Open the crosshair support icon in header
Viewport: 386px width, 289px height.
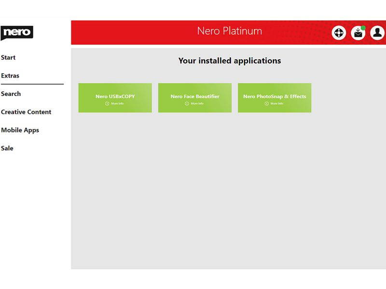click(x=339, y=33)
